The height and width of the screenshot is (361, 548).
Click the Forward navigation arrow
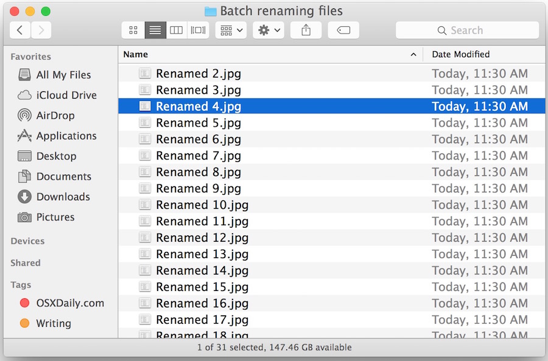pos(41,30)
